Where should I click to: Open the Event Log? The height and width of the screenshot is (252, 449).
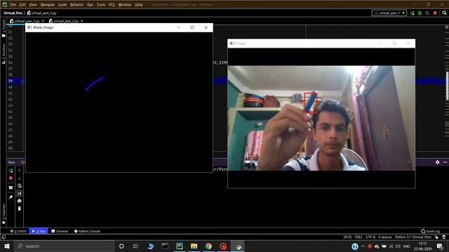point(430,231)
